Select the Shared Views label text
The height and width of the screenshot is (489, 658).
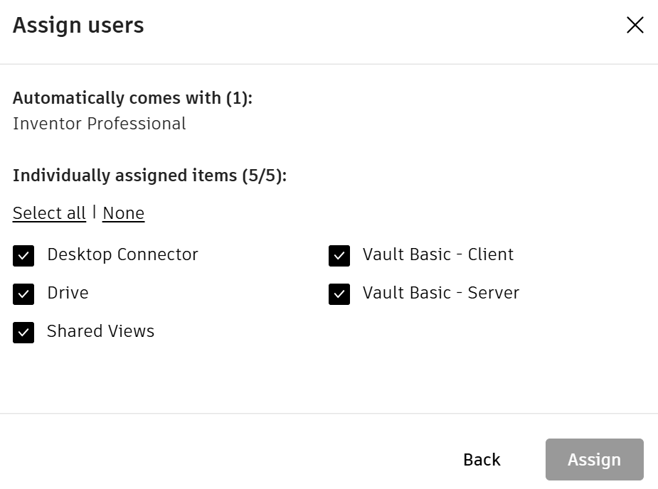pos(100,331)
